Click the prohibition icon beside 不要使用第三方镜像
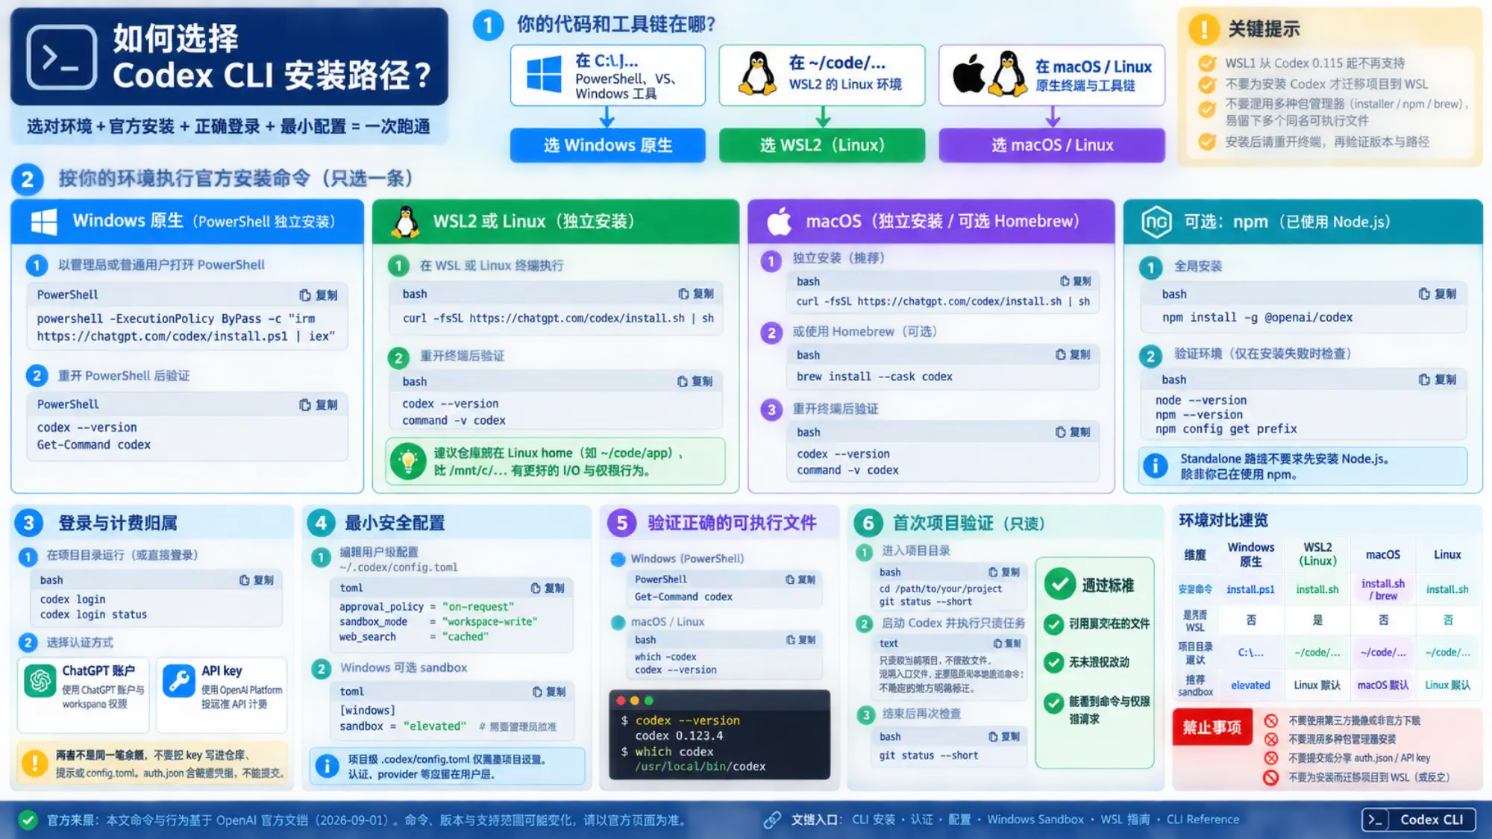 tap(1271, 720)
